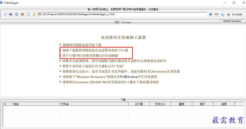Screen dimensions: 246x129
Task: Click the line mentioning Chromium (WebM 4K)
Action: point(111,82)
